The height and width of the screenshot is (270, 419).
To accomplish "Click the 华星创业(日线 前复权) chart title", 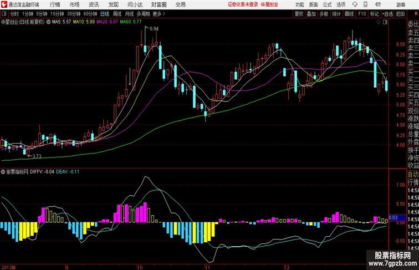I will tap(23, 22).
